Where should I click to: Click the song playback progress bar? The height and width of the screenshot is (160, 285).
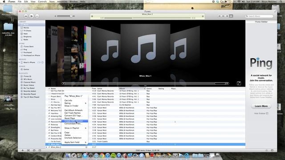click(x=147, y=18)
